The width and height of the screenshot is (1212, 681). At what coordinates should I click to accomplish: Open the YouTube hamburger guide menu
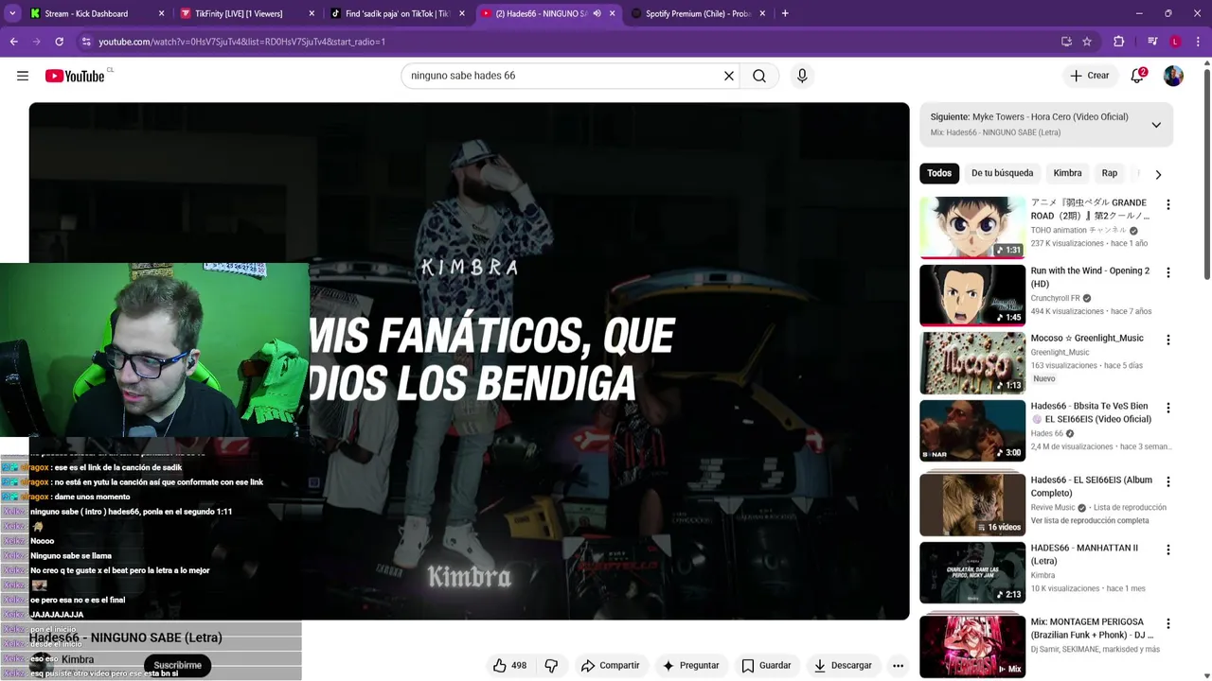pos(23,76)
